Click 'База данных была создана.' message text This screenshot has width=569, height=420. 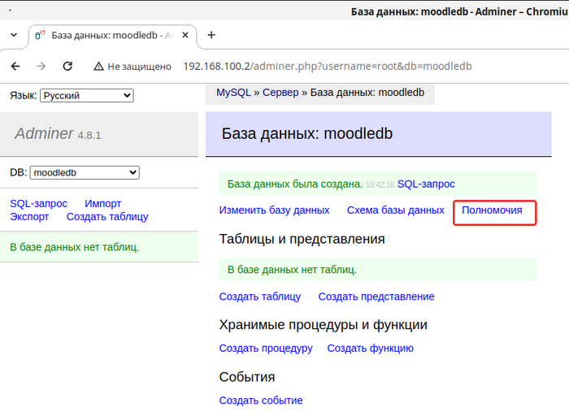coord(295,184)
